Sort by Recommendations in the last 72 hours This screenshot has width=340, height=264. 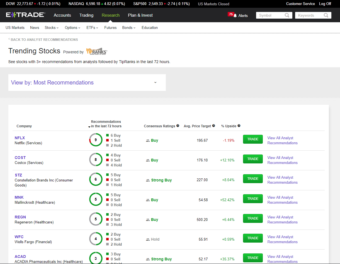coord(106,124)
